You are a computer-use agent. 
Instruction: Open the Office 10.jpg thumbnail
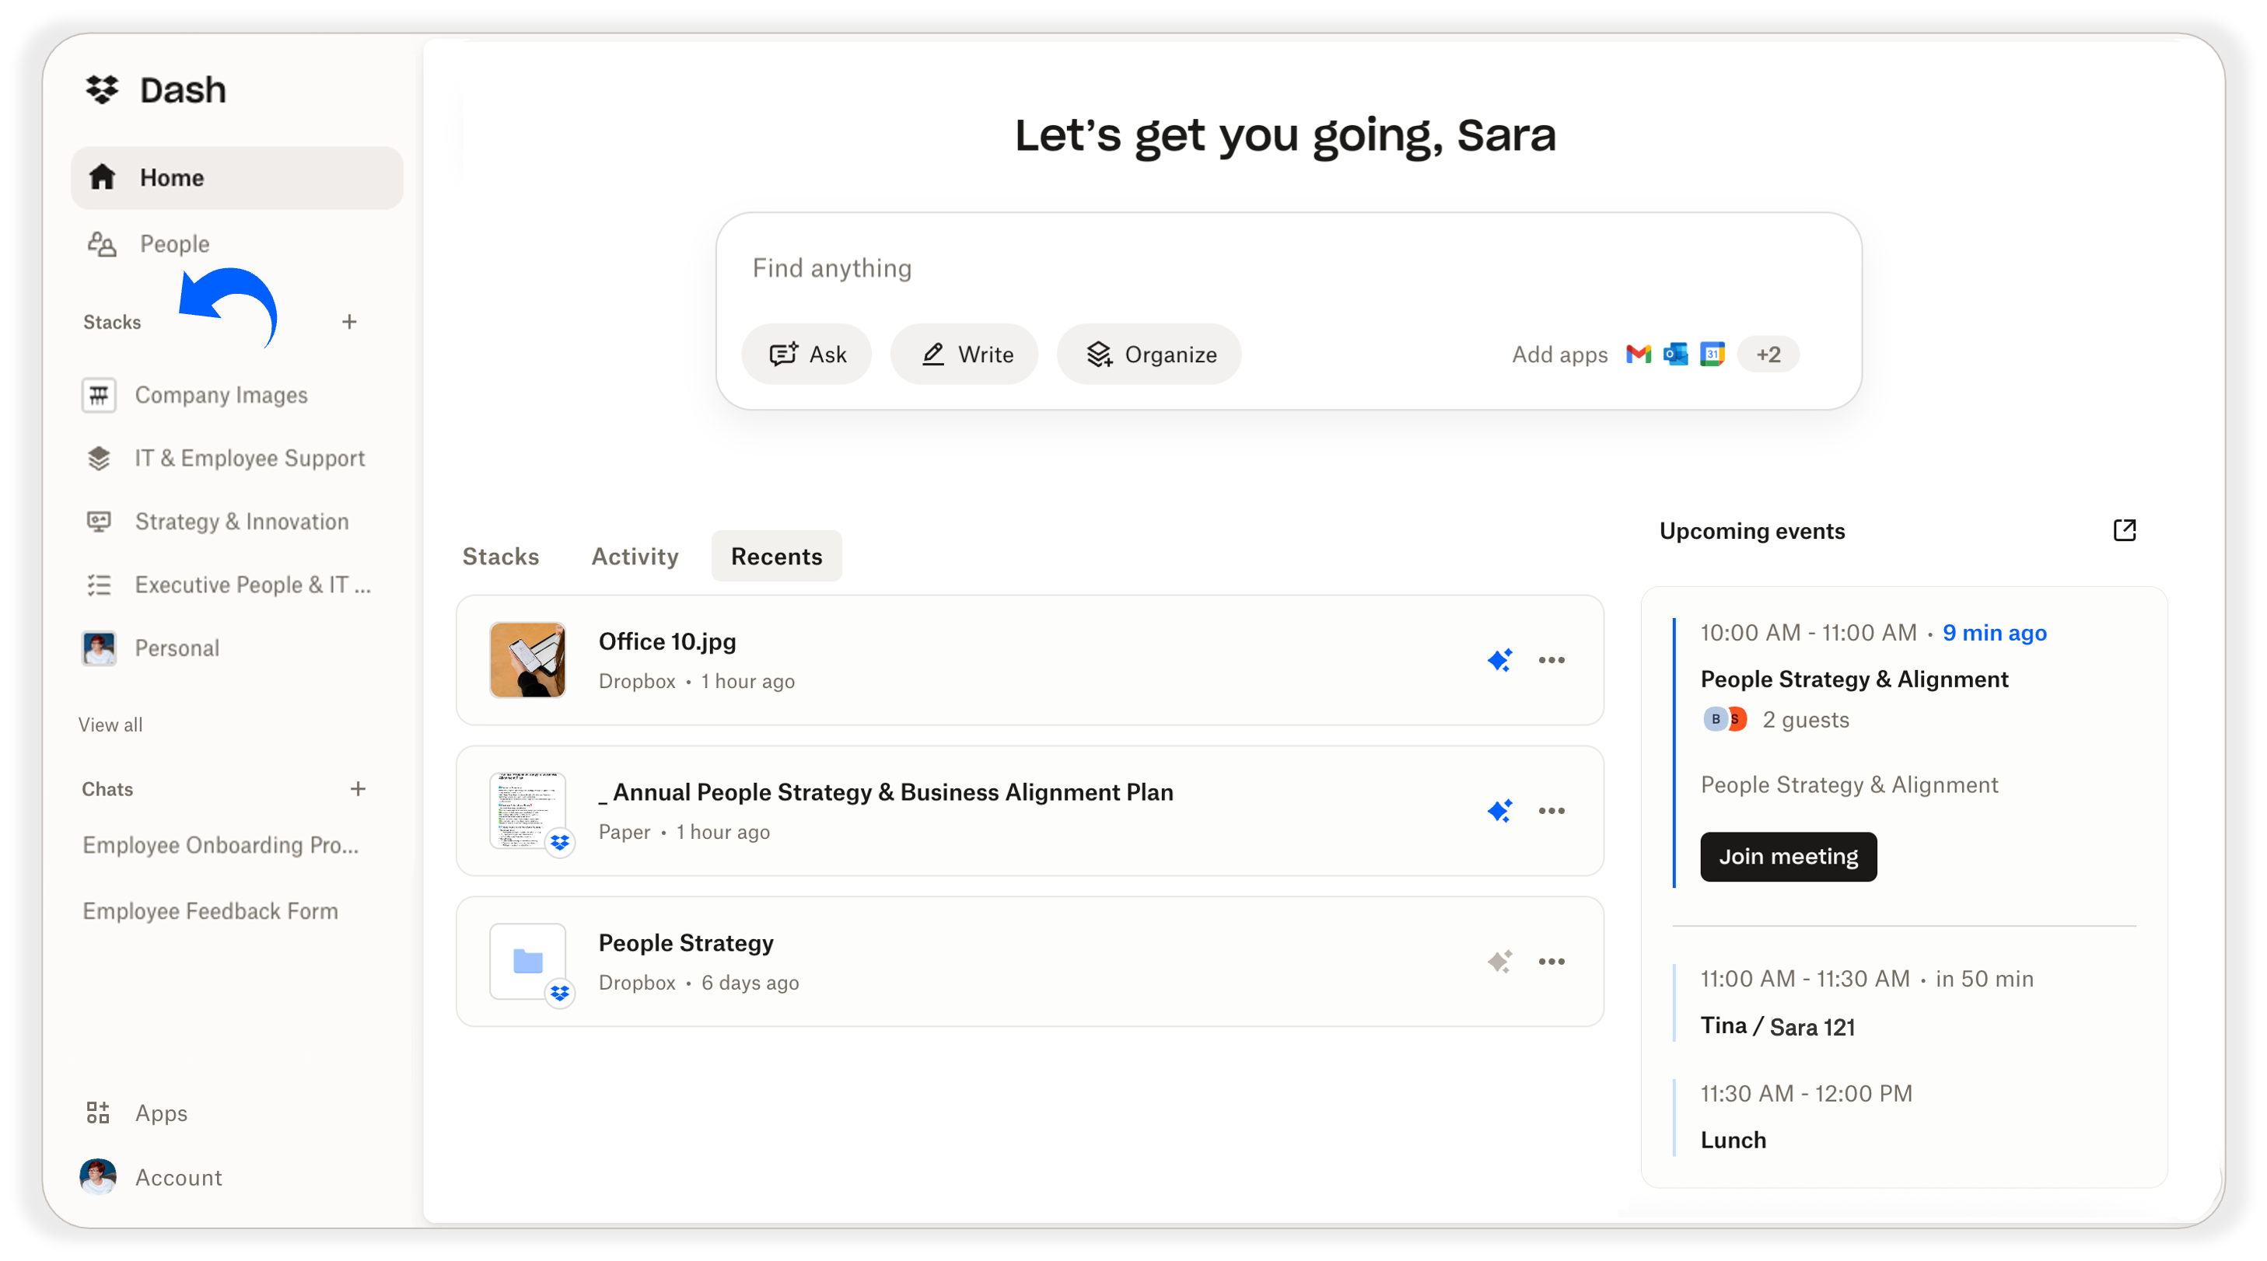tap(527, 660)
